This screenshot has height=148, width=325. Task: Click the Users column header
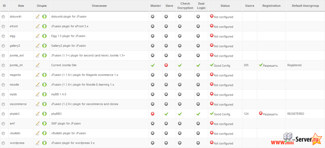click(x=250, y=6)
